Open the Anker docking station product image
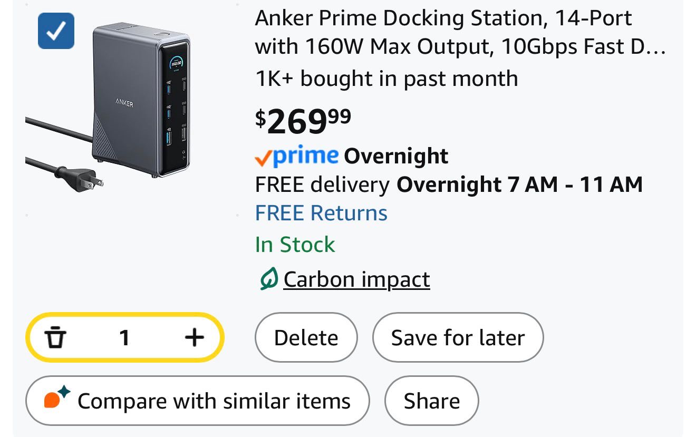This screenshot has height=437, width=696. point(108,103)
